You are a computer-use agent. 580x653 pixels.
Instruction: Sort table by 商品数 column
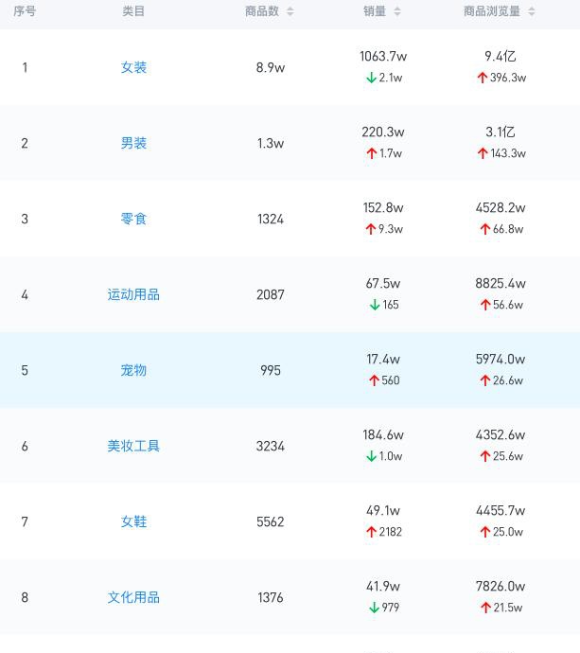(290, 11)
